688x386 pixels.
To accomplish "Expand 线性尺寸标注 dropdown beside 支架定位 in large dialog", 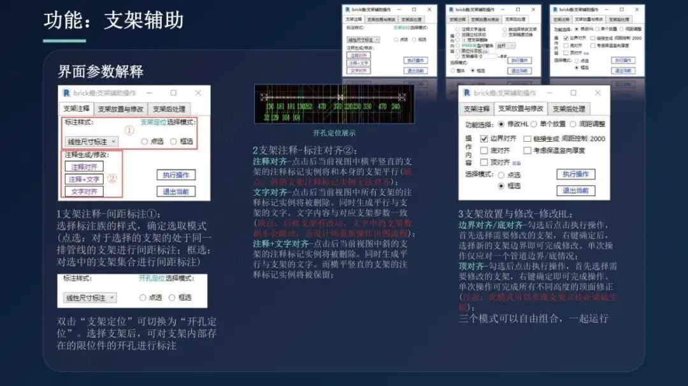I will pyautogui.click(x=91, y=142).
